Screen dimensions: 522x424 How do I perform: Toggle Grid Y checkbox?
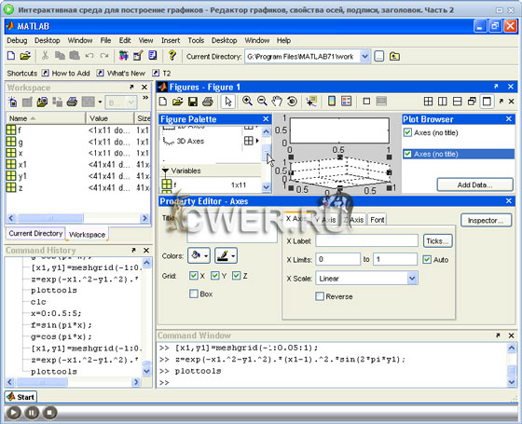215,276
